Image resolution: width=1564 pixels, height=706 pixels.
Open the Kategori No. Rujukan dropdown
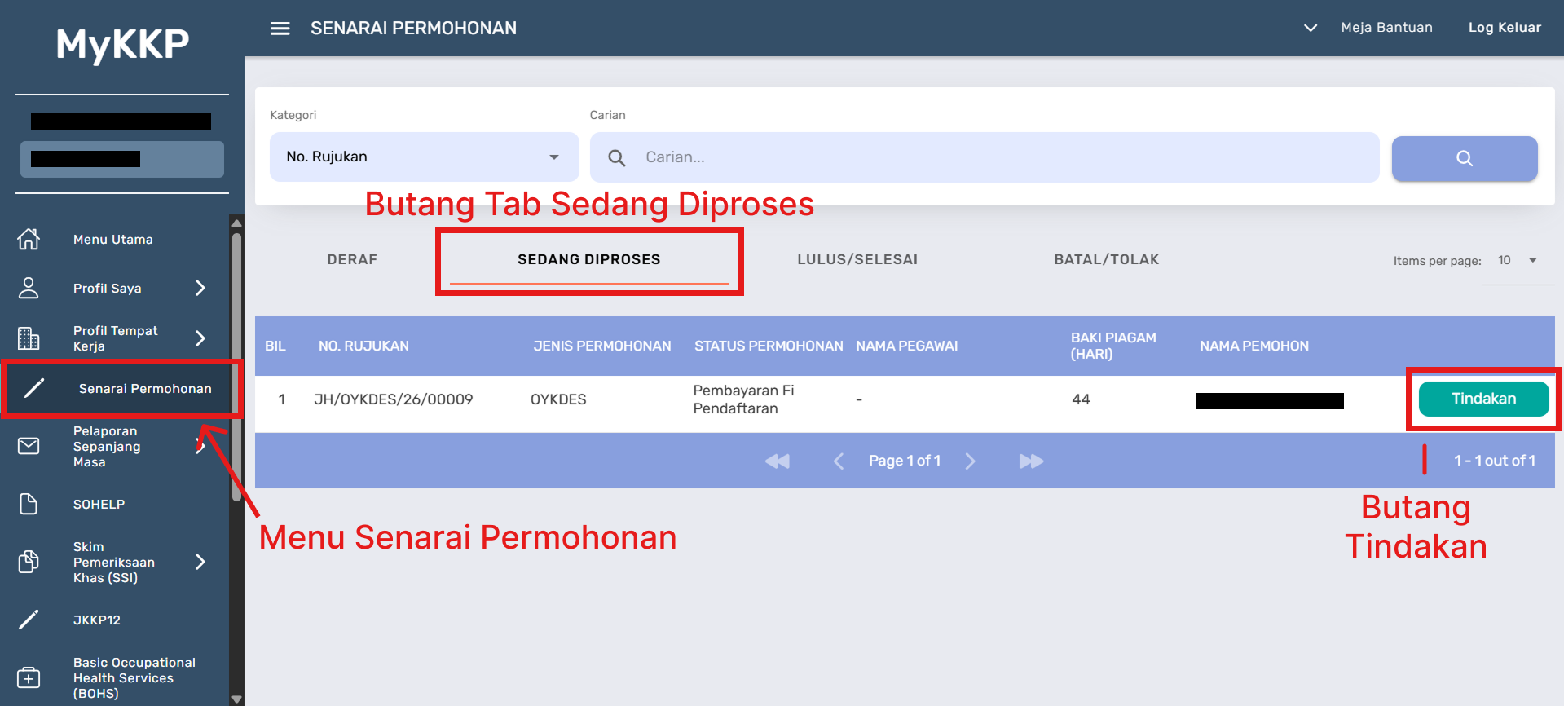click(x=424, y=157)
